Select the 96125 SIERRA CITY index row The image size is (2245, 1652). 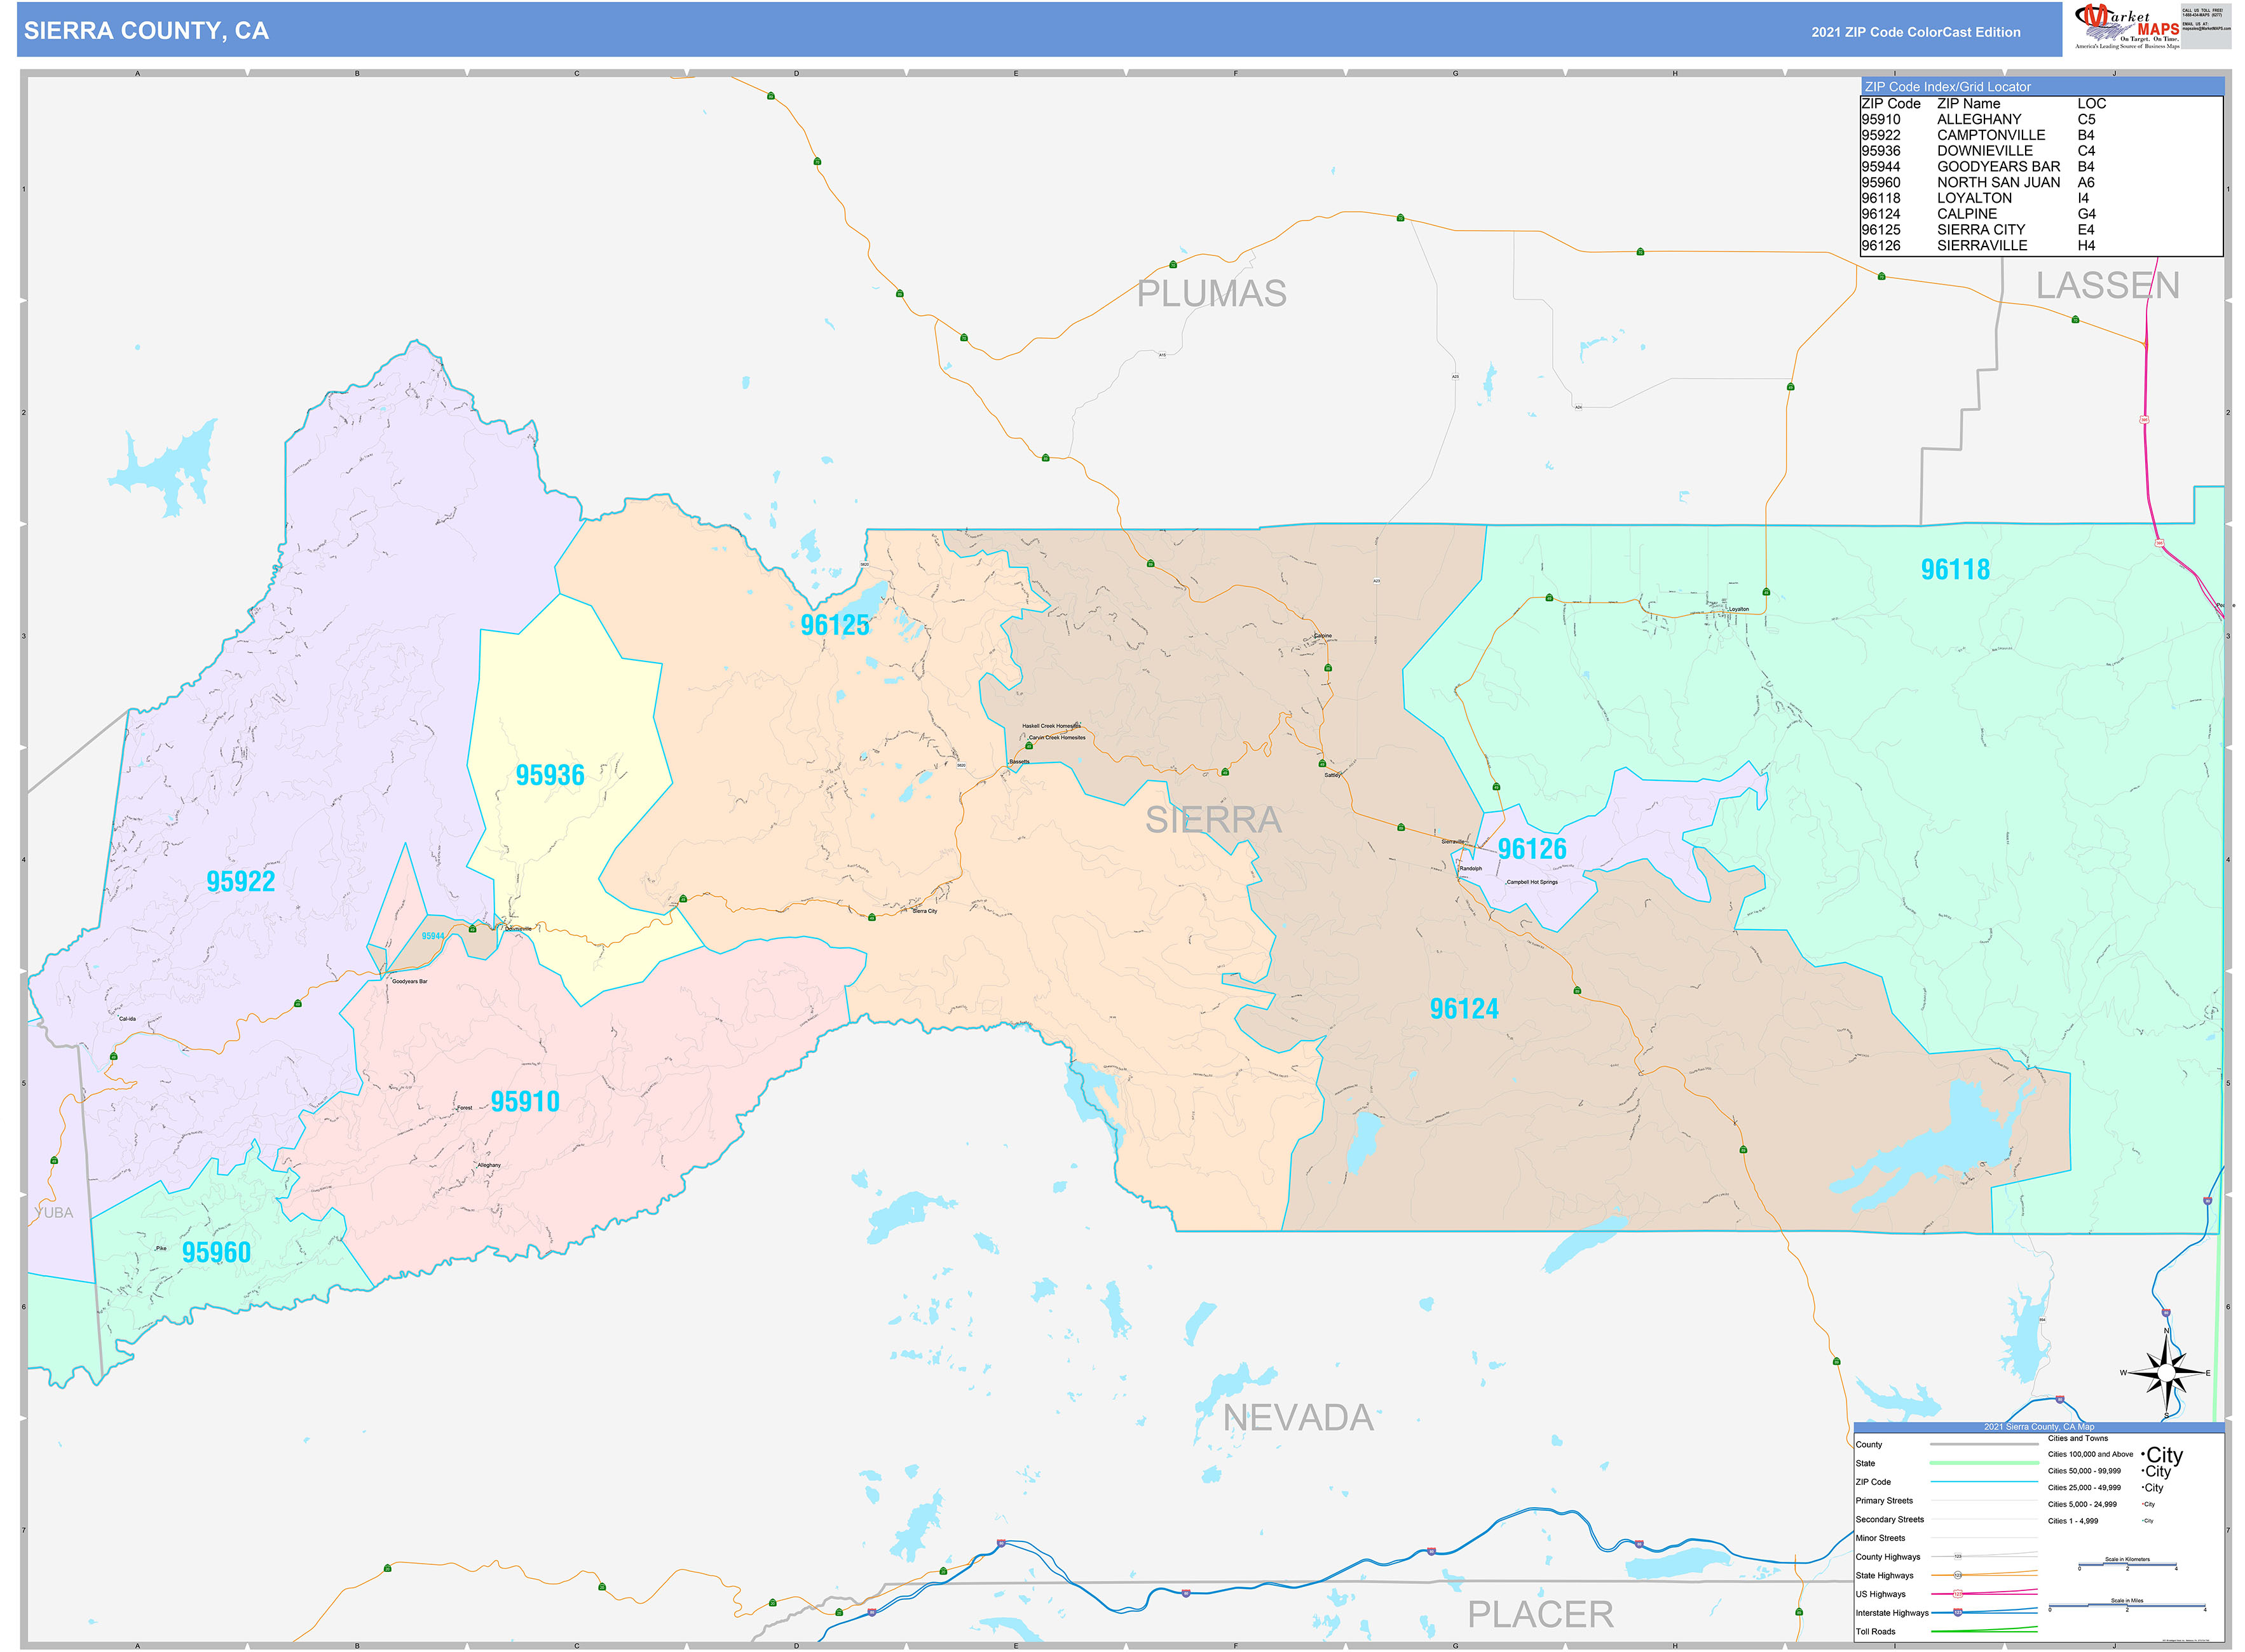click(x=2041, y=230)
